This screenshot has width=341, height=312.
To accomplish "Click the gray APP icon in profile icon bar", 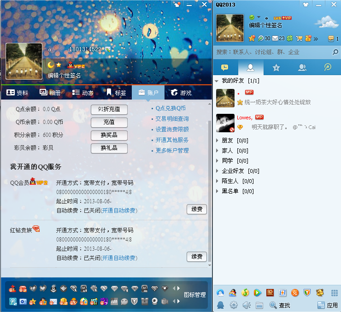I will [114, 301].
